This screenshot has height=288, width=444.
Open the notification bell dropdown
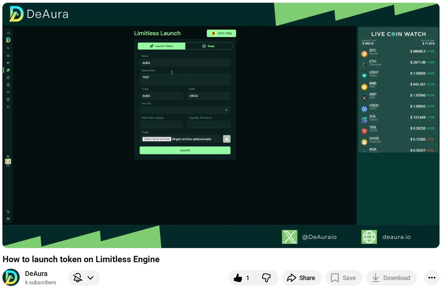[84, 278]
